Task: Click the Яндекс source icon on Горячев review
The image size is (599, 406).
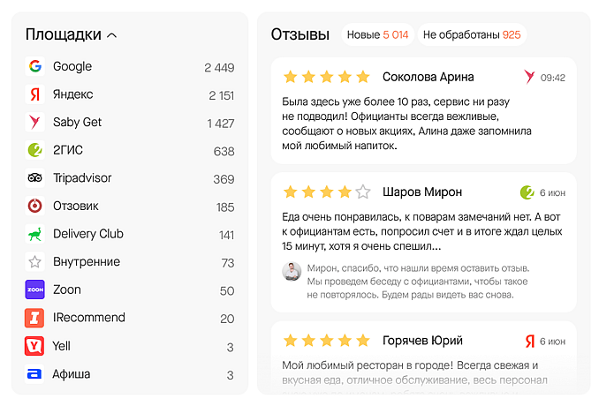Action: (x=530, y=341)
